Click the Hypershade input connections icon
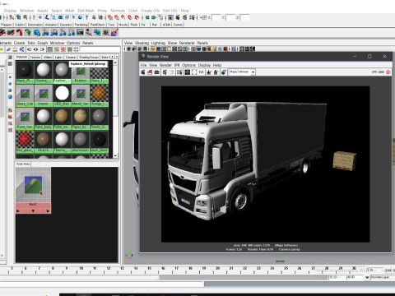This screenshot has height=296, width=395. (x=29, y=49)
